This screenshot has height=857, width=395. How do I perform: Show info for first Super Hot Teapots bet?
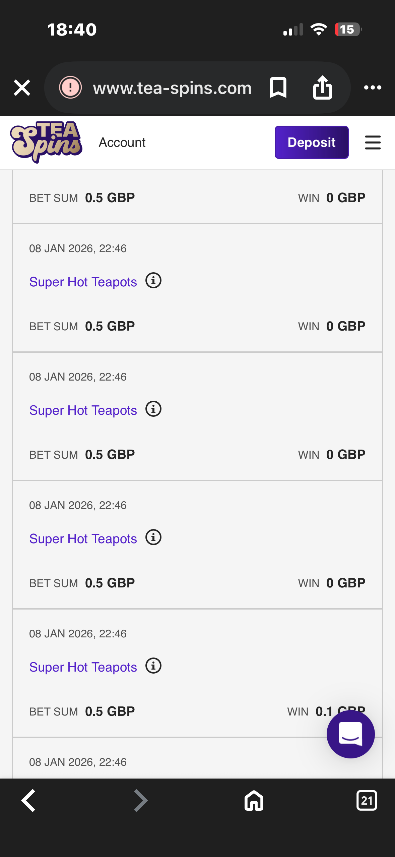(x=153, y=281)
